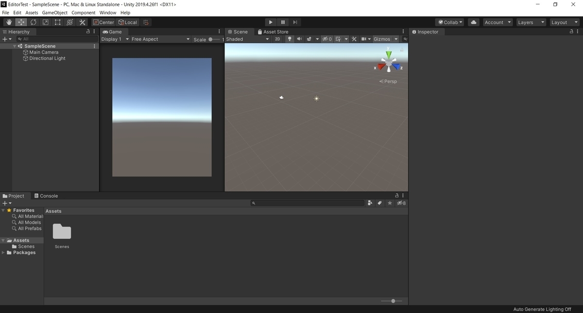The height and width of the screenshot is (313, 583).
Task: Lock the Inspector panel
Action: (572, 32)
